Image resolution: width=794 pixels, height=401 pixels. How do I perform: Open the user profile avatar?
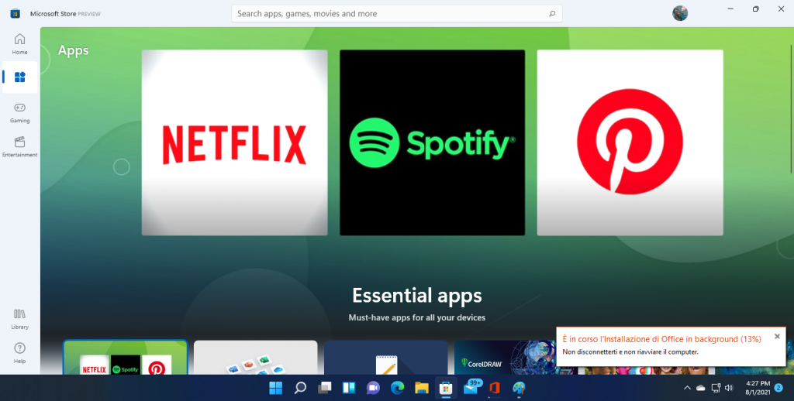[x=679, y=13]
